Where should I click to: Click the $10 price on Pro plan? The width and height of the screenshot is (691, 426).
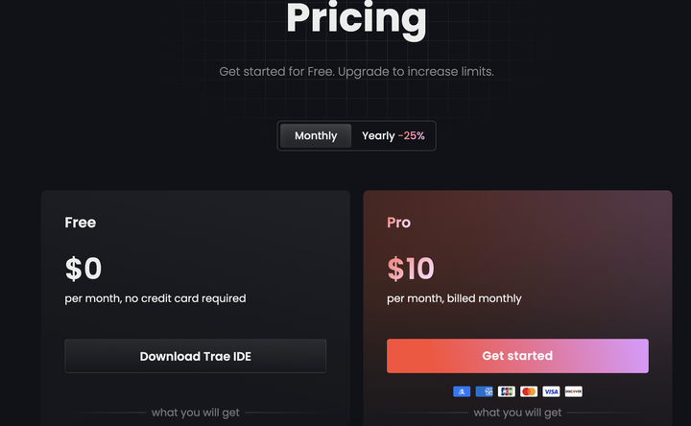point(411,269)
